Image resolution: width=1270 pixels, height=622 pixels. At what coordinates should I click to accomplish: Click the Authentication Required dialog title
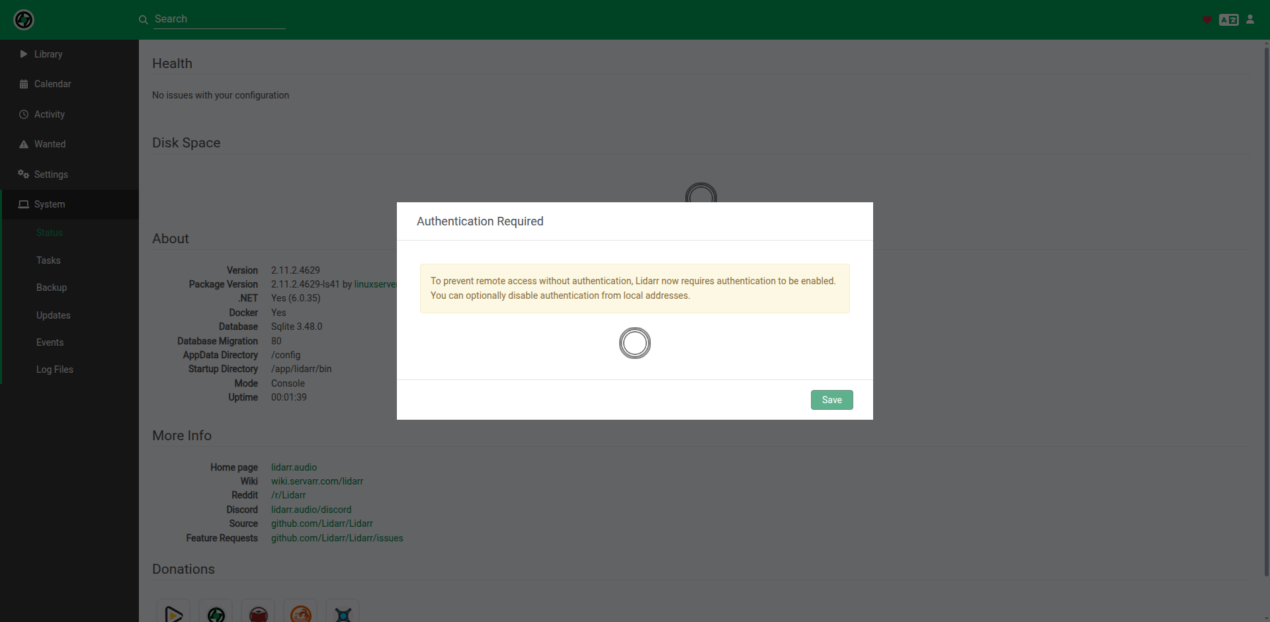[480, 221]
